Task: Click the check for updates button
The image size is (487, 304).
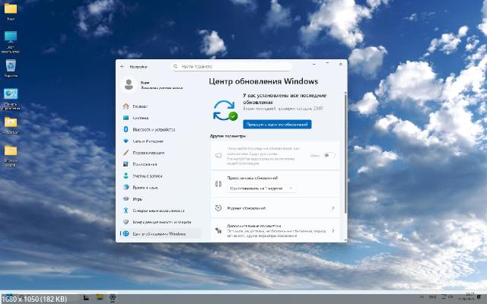Action: point(278,123)
